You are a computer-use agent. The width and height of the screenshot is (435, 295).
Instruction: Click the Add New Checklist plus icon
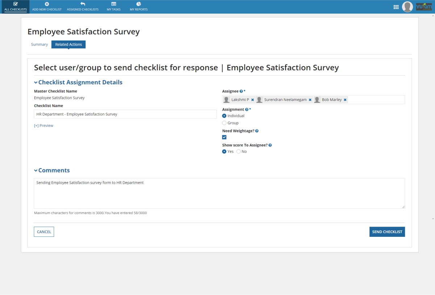47,4
